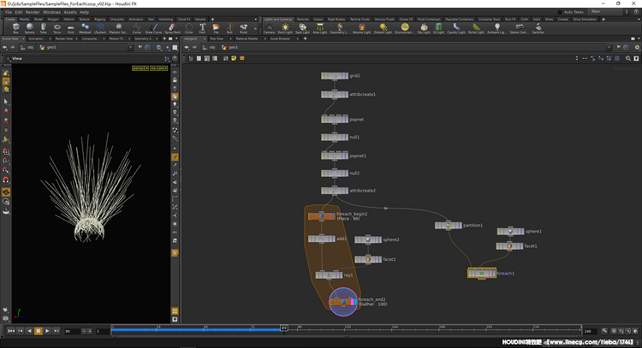Viewport: 642px width, 348px height.
Task: Expand the viewport geo1 path dropdown
Action: (x=131, y=47)
